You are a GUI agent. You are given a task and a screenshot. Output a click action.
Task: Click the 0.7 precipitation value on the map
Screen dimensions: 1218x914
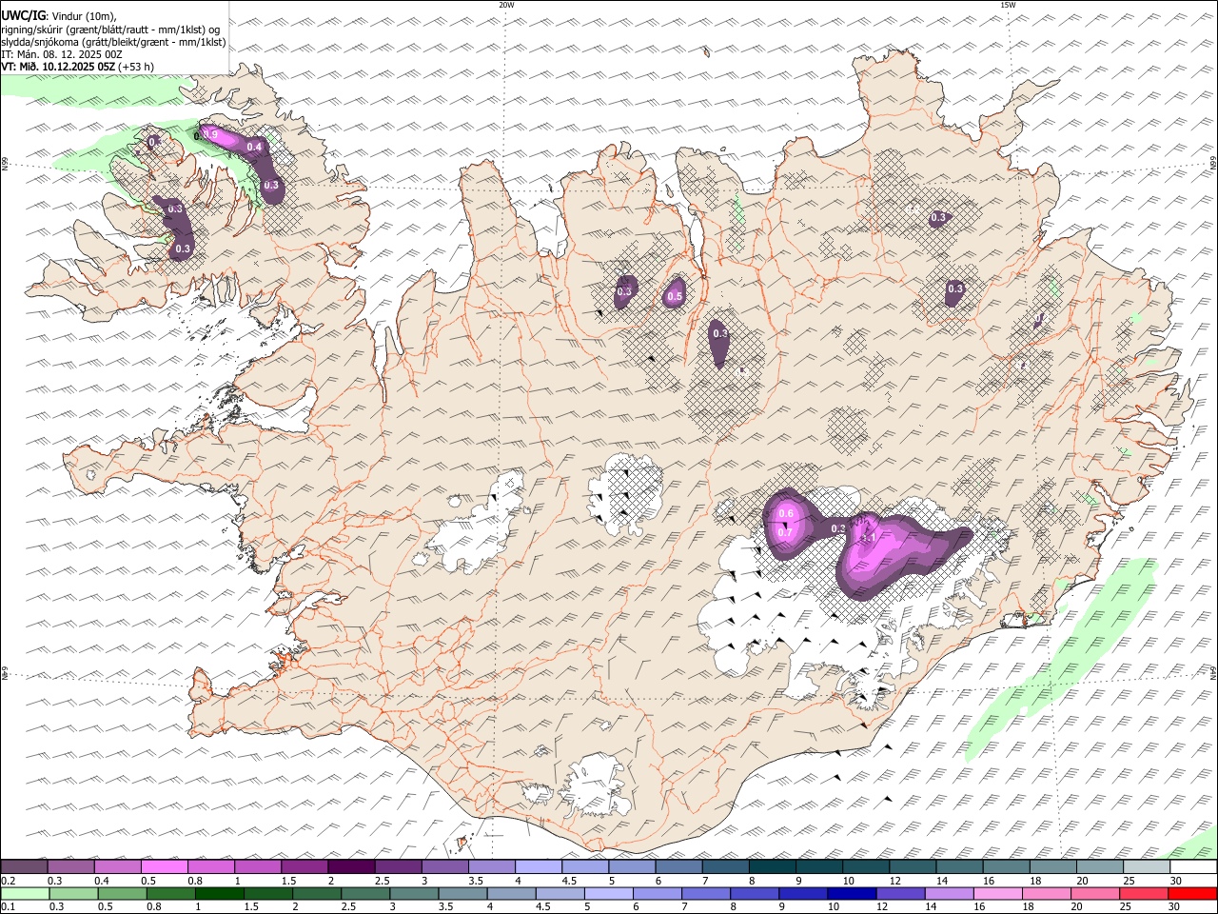pyautogui.click(x=786, y=532)
